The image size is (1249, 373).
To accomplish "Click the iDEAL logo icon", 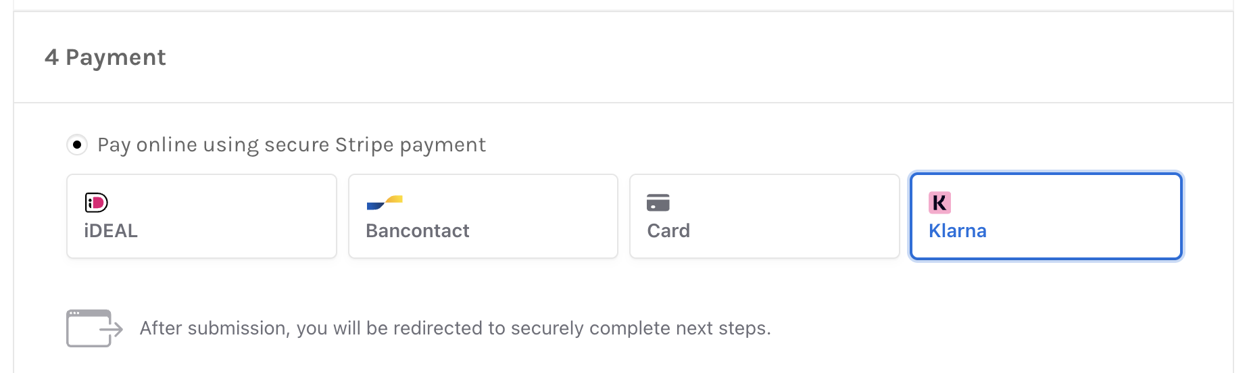I will tap(96, 202).
